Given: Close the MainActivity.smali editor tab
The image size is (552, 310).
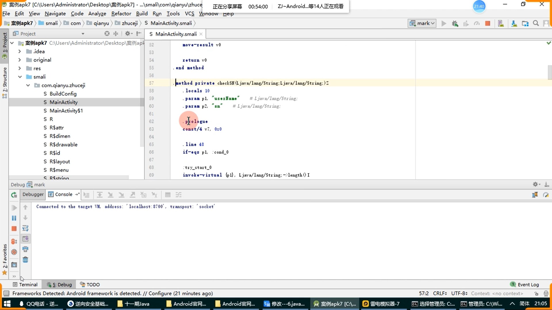Looking at the screenshot, I should point(201,34).
